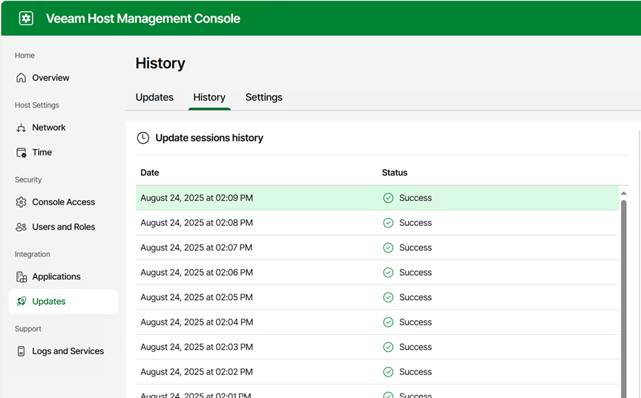Click the success checkmark for 02:03 PM
The image size is (641, 398).
point(388,348)
